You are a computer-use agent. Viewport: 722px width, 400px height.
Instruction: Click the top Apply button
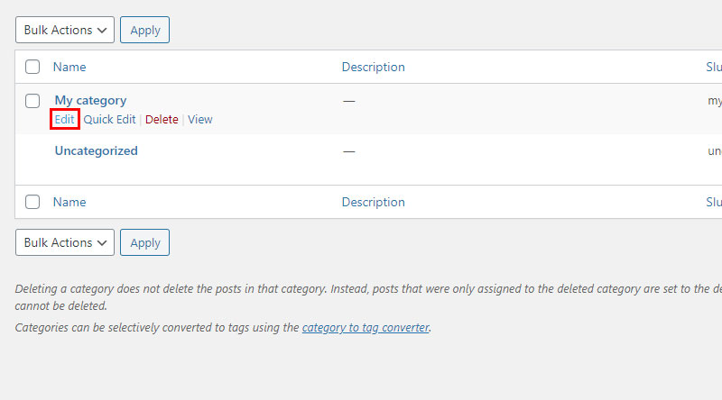(144, 30)
